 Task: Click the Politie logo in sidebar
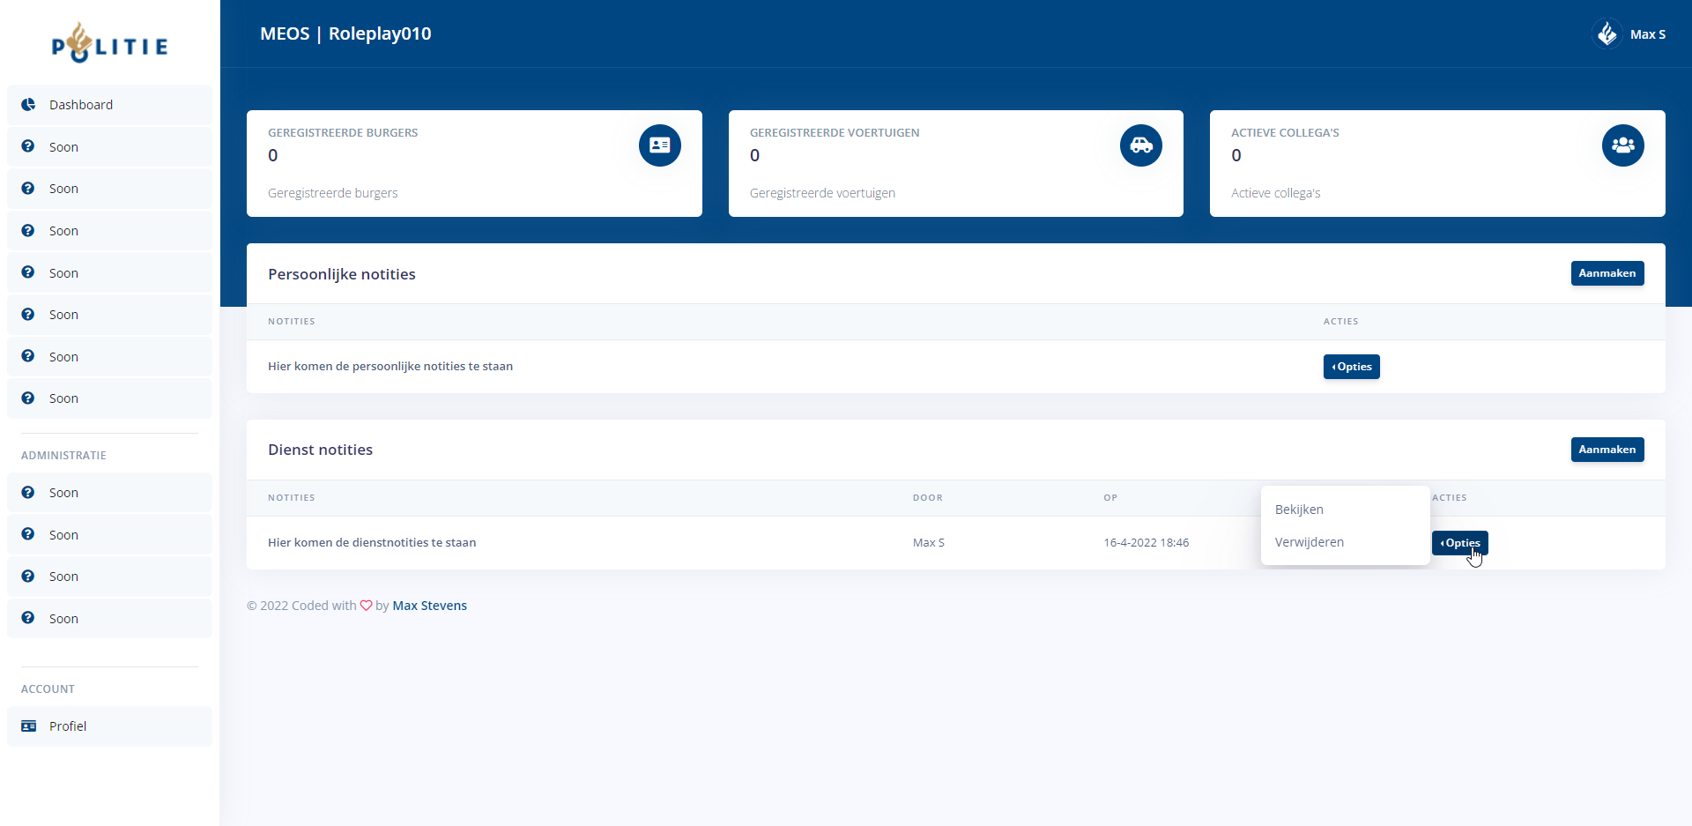pos(109,43)
